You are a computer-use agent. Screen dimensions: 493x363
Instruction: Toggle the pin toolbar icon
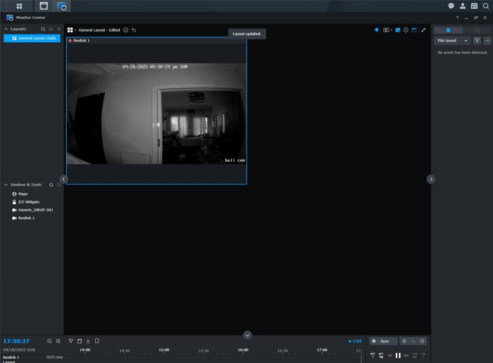click(x=377, y=30)
